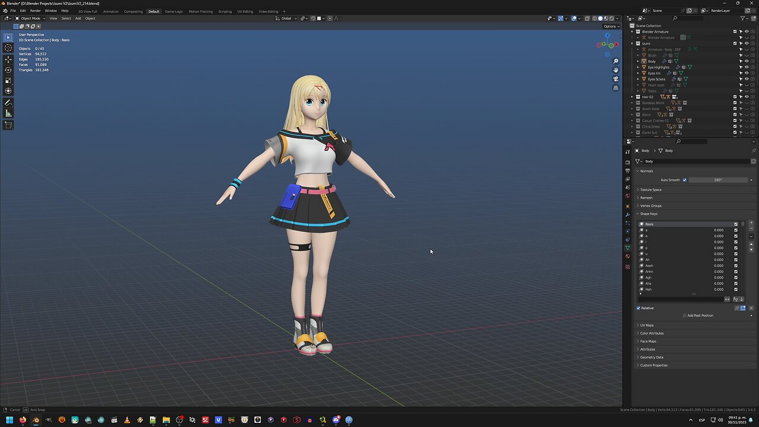Image resolution: width=759 pixels, height=427 pixels.
Task: Switch perspective/orthographic with the grid icon
Action: (x=616, y=88)
